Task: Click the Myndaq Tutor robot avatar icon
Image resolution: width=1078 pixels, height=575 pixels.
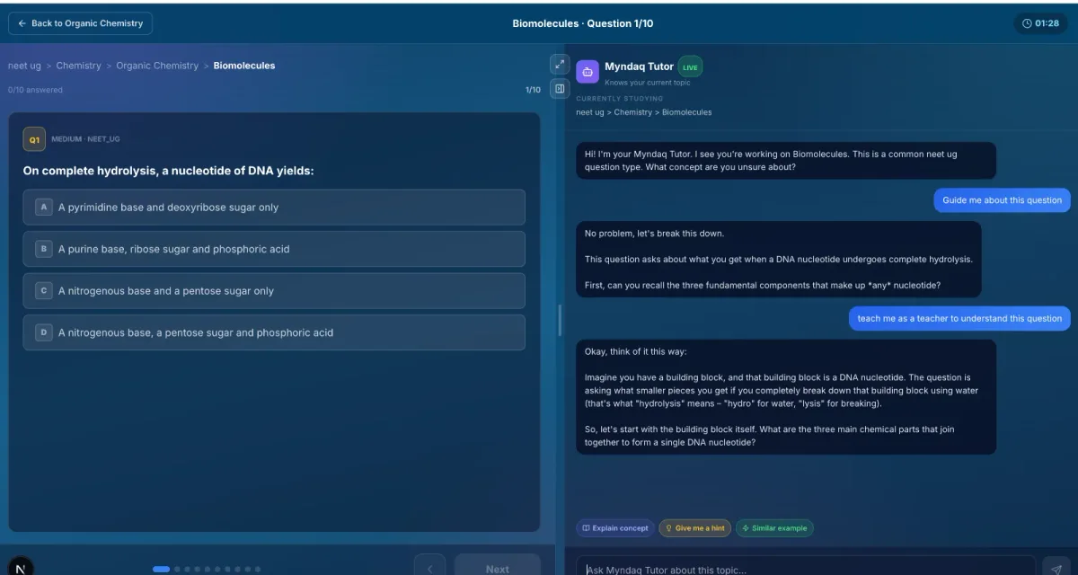Action: click(588, 72)
